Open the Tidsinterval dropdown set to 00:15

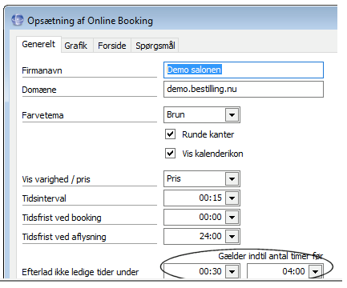[232, 198]
